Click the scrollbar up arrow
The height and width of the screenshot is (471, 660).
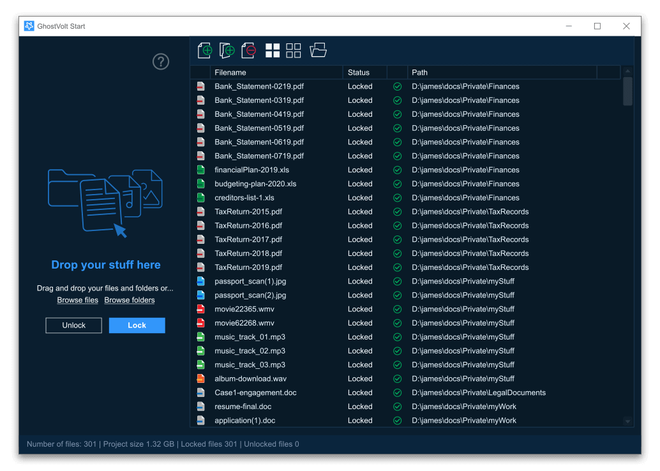click(x=627, y=71)
